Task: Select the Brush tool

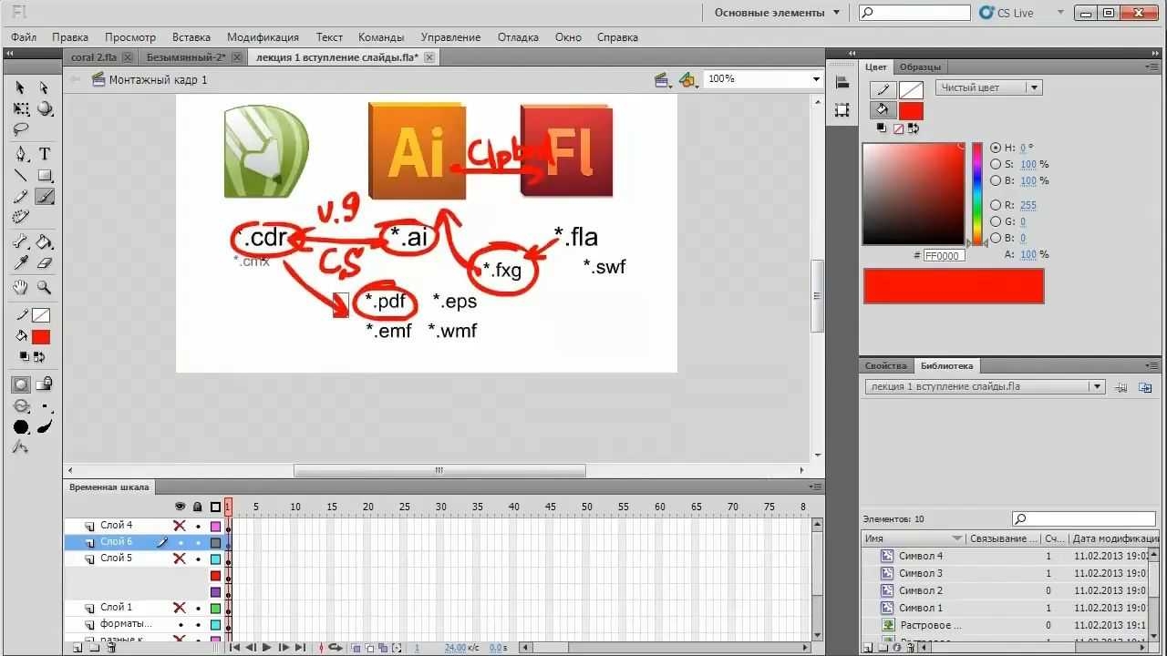Action: point(44,196)
